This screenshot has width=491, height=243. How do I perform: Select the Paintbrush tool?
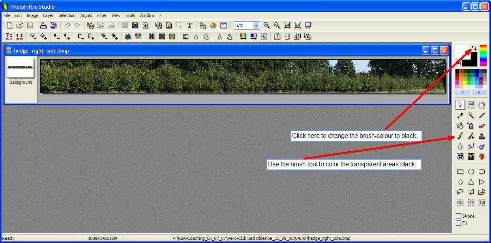click(460, 136)
